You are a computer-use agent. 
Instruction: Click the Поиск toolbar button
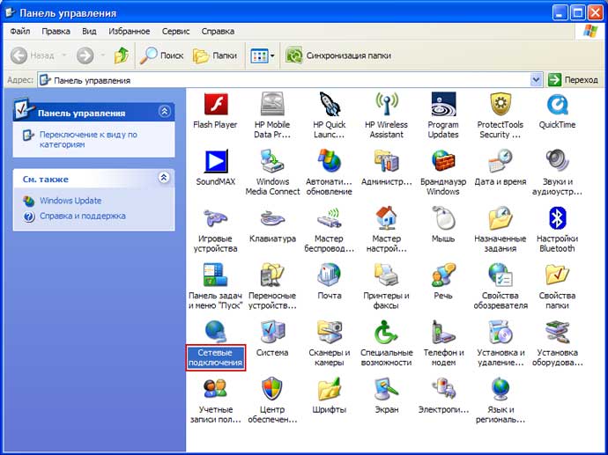pyautogui.click(x=161, y=55)
